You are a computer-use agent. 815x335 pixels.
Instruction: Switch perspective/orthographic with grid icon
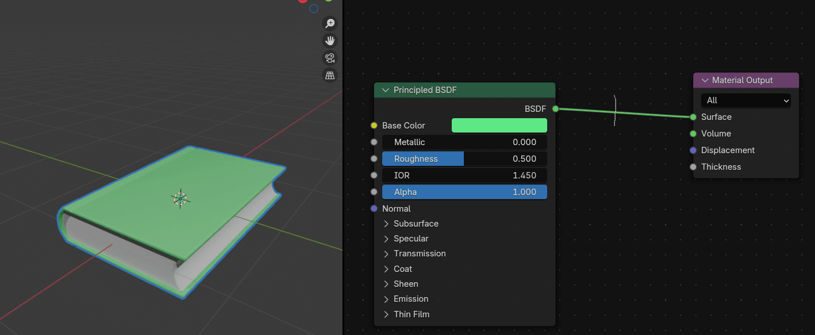330,75
